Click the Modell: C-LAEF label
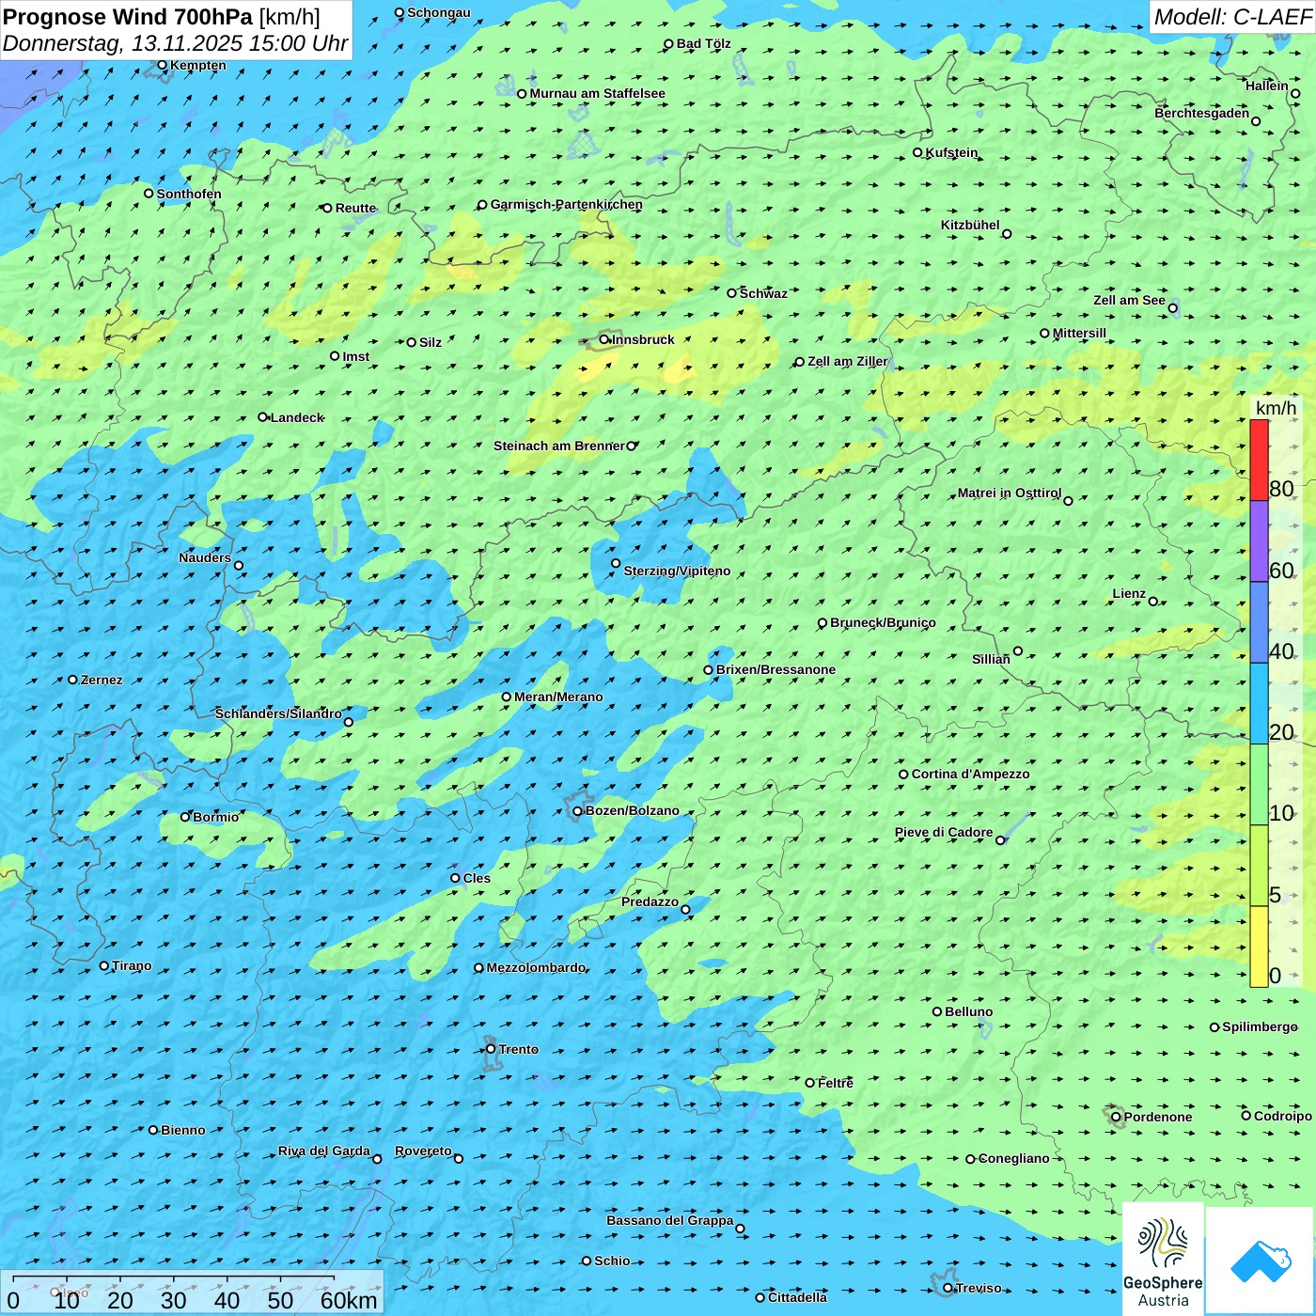Viewport: 1316px width, 1316px height. (1231, 17)
